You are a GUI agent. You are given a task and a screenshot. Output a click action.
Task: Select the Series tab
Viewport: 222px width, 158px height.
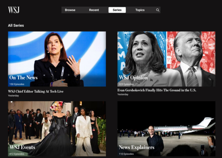(117, 10)
